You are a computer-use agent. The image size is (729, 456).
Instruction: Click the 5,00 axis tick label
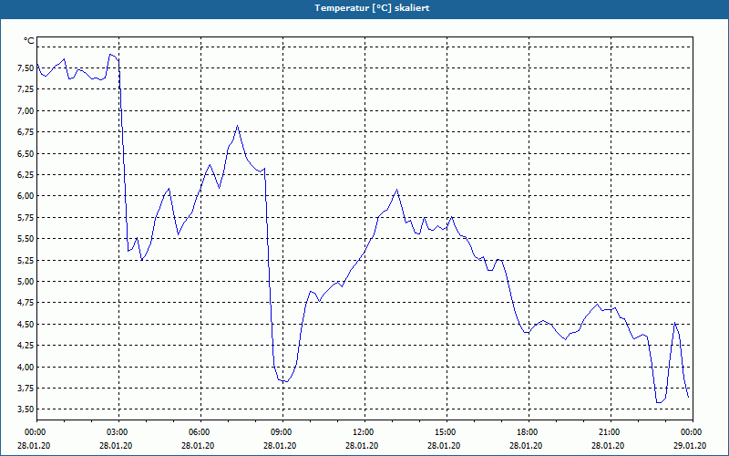click(26, 282)
